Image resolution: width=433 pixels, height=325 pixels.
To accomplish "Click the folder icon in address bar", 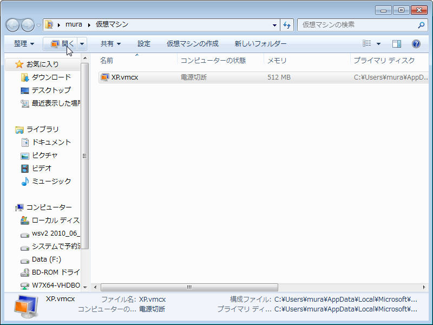I will [x=49, y=25].
